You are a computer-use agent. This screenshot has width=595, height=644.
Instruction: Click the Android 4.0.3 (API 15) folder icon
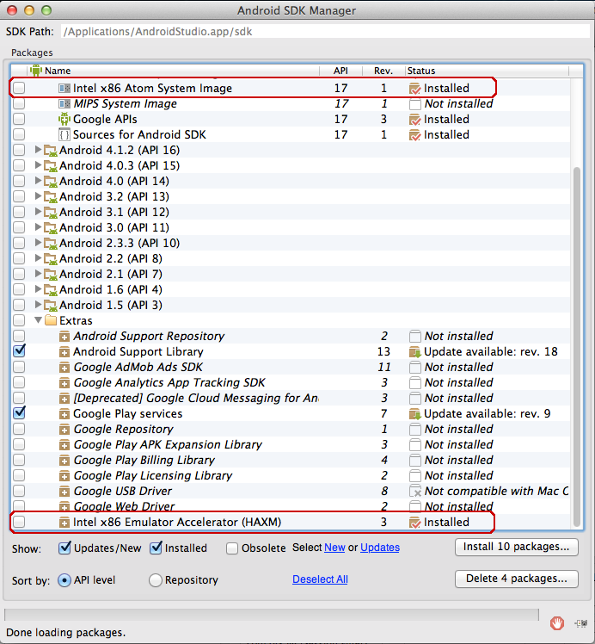[x=51, y=166]
